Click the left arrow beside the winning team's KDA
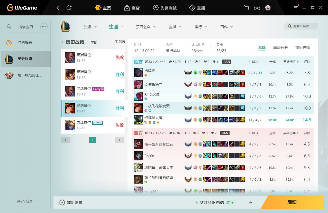Viewport: 328px width, 213px height. pos(249,62)
